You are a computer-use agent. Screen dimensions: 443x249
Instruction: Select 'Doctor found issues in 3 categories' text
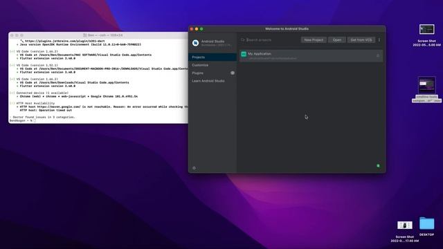(44, 117)
